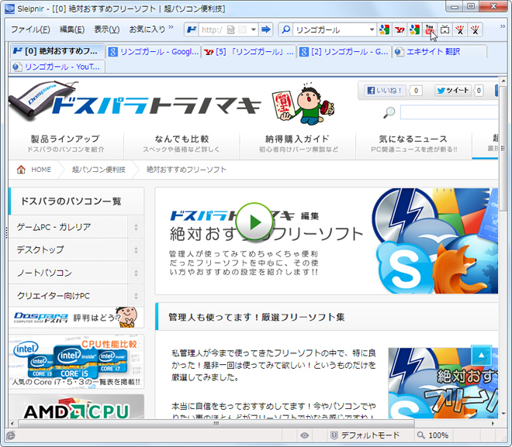Click the RSS feed icon in the address bar
The height and width of the screenshot is (447, 512).
[242, 30]
